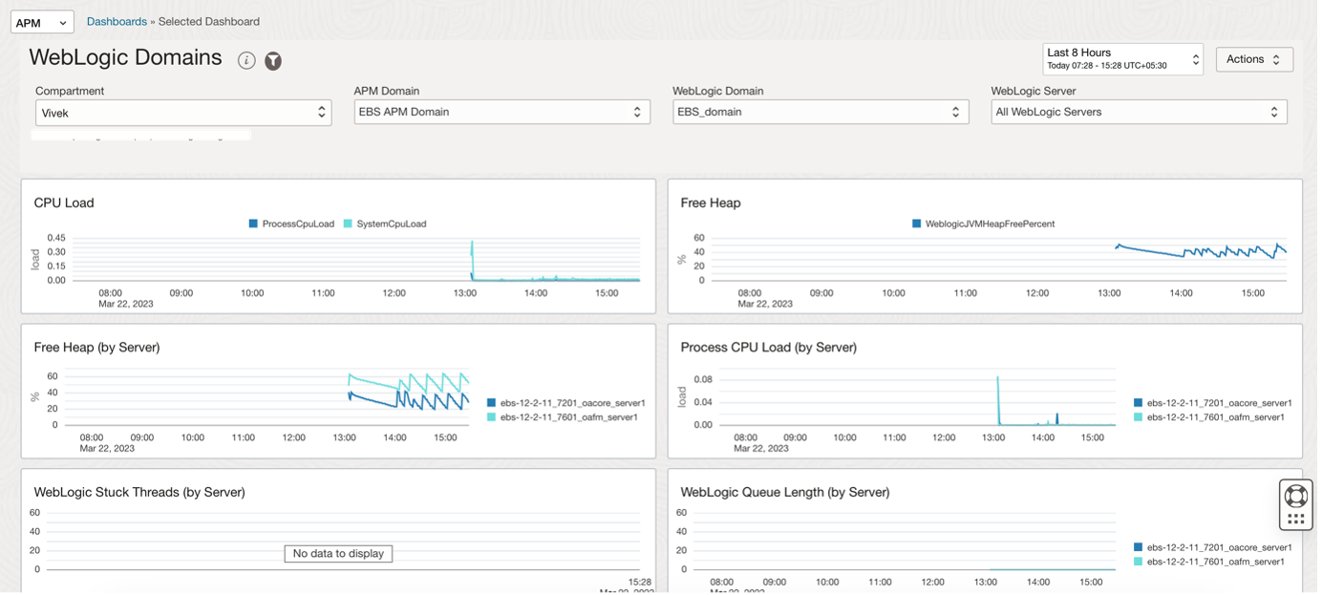Open the dashboard filter funnel icon
Viewport: 1322px width, 595px height.
pyautogui.click(x=273, y=61)
